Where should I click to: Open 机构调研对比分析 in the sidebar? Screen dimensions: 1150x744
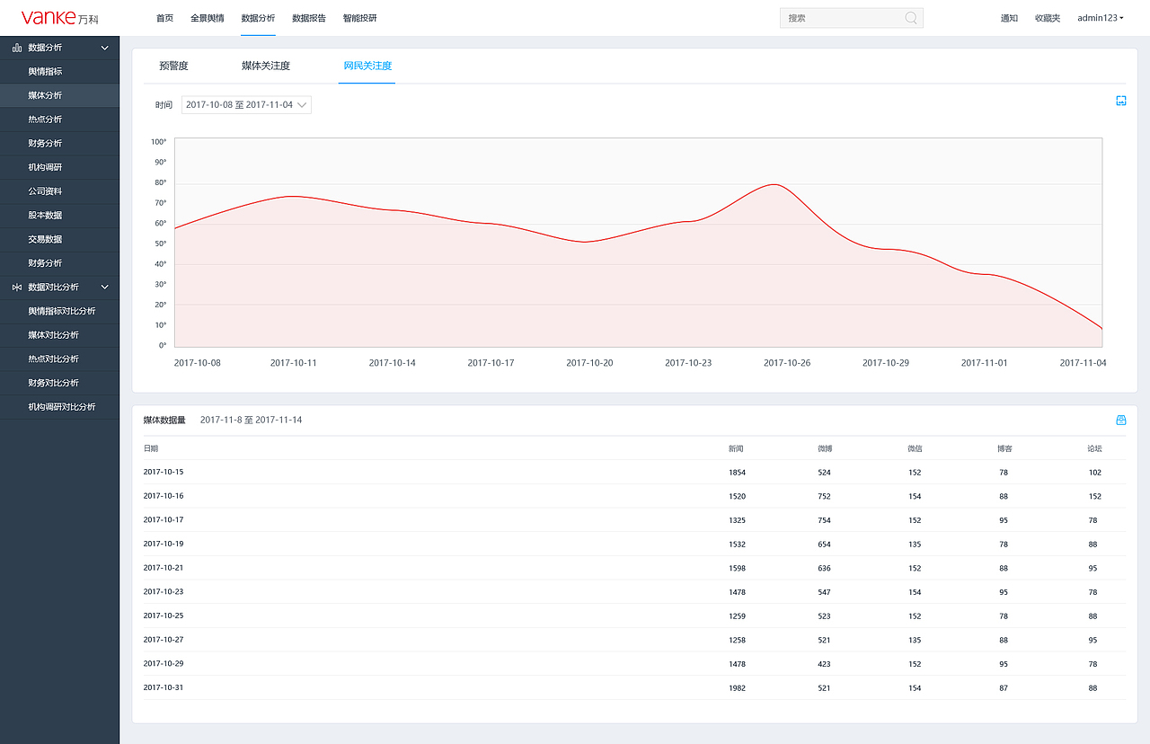coord(59,407)
